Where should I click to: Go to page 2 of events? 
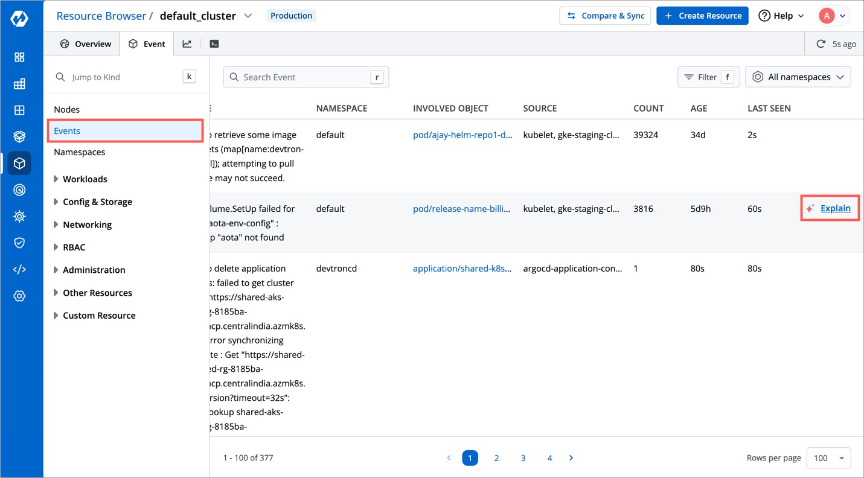point(496,458)
